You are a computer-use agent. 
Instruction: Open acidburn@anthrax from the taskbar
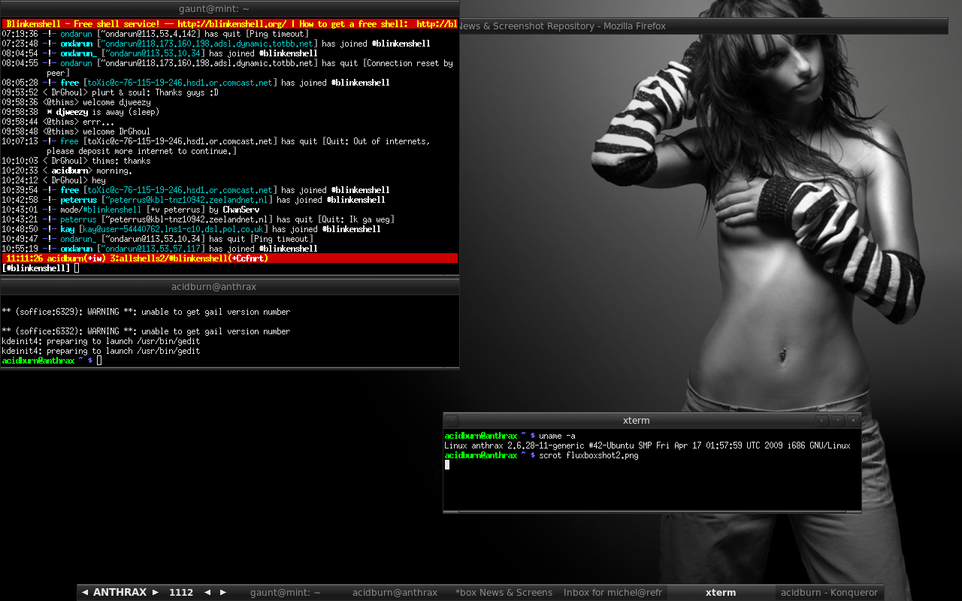coord(395,593)
